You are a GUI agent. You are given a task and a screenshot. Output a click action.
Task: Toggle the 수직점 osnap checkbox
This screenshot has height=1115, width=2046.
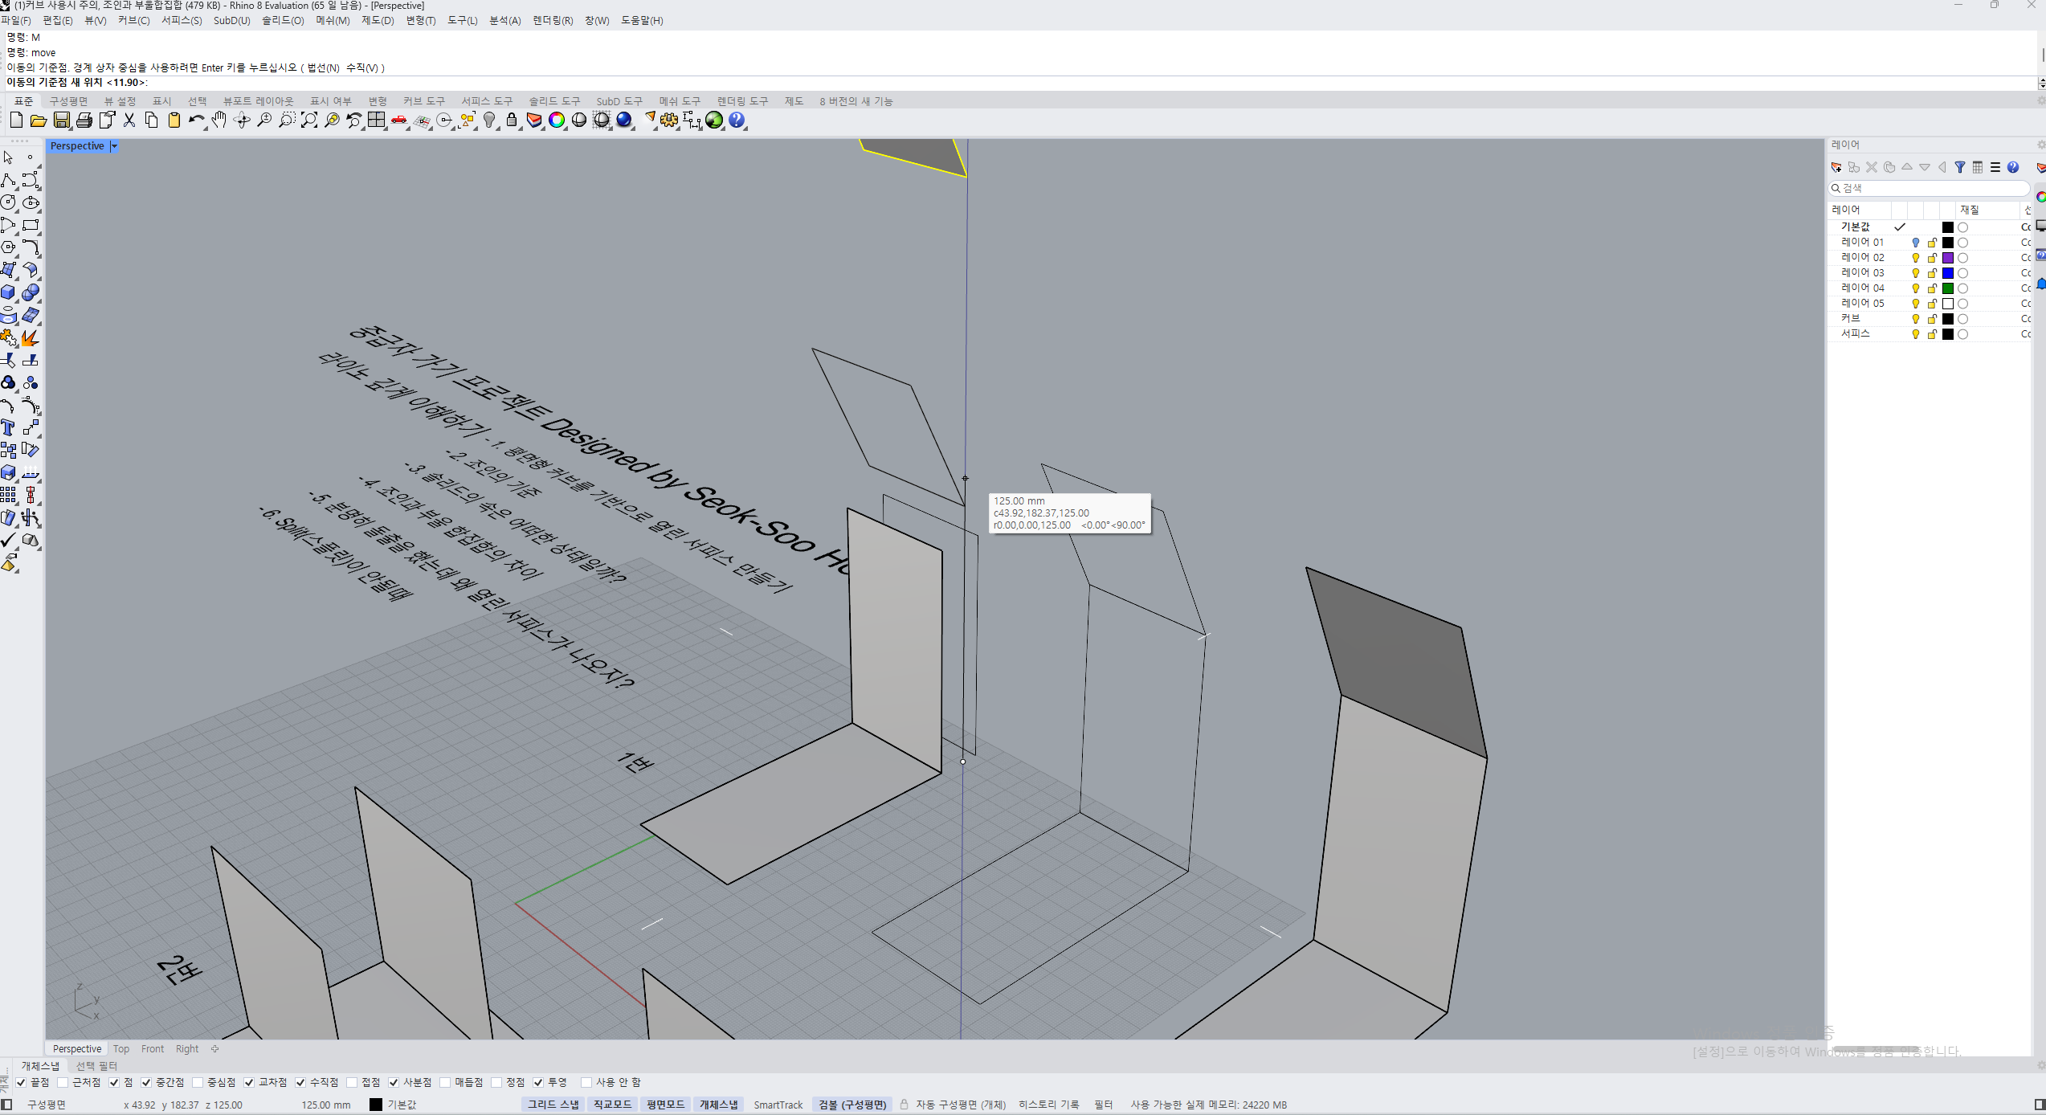click(300, 1082)
